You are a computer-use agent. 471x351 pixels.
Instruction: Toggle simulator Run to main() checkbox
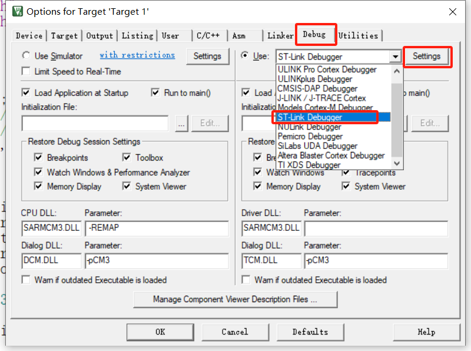coord(155,92)
